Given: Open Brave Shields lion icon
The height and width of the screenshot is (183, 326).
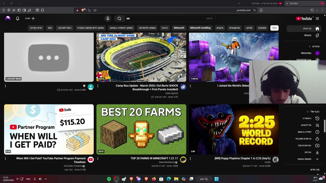Looking at the screenshot, I should 83,10.
